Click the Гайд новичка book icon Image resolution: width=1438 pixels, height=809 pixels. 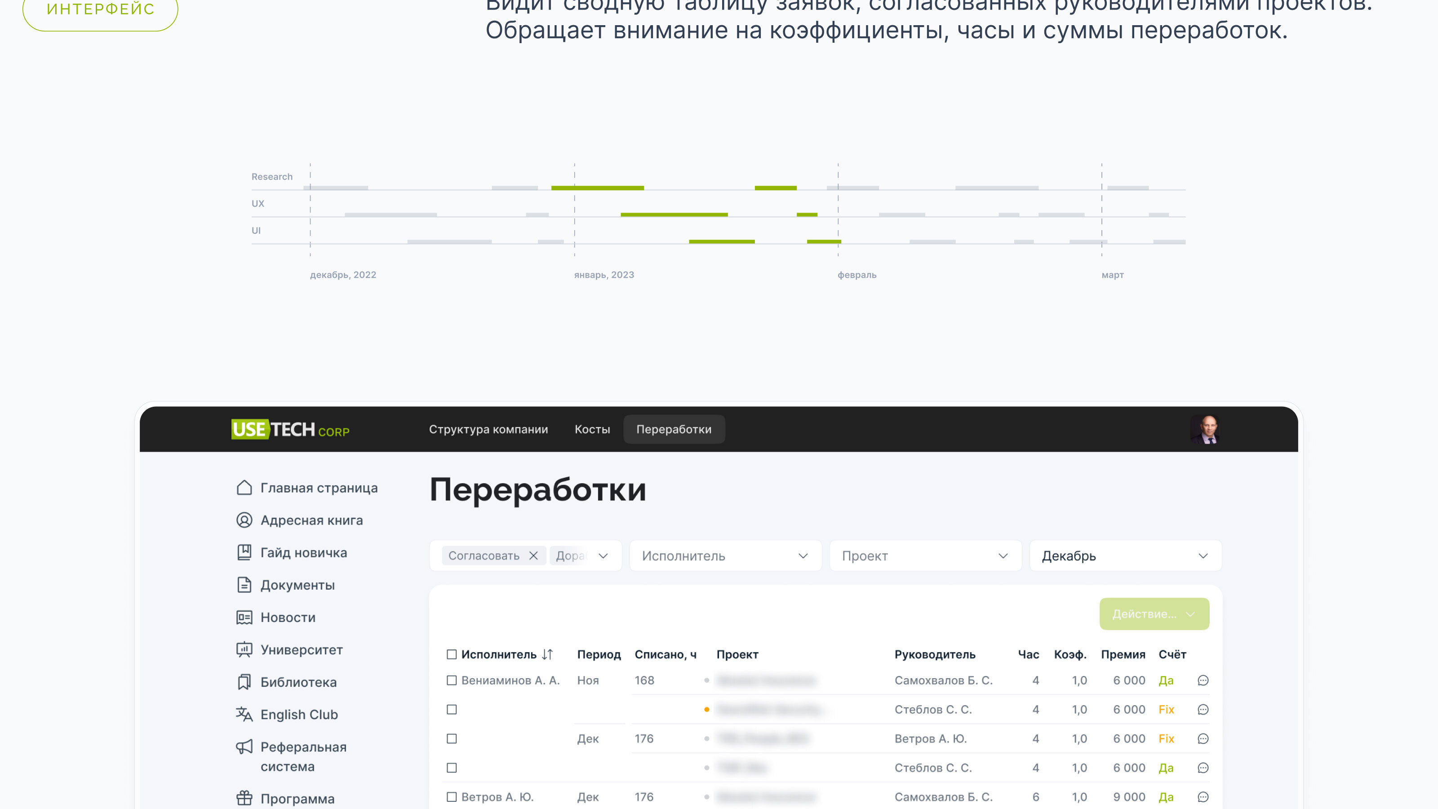[244, 552]
